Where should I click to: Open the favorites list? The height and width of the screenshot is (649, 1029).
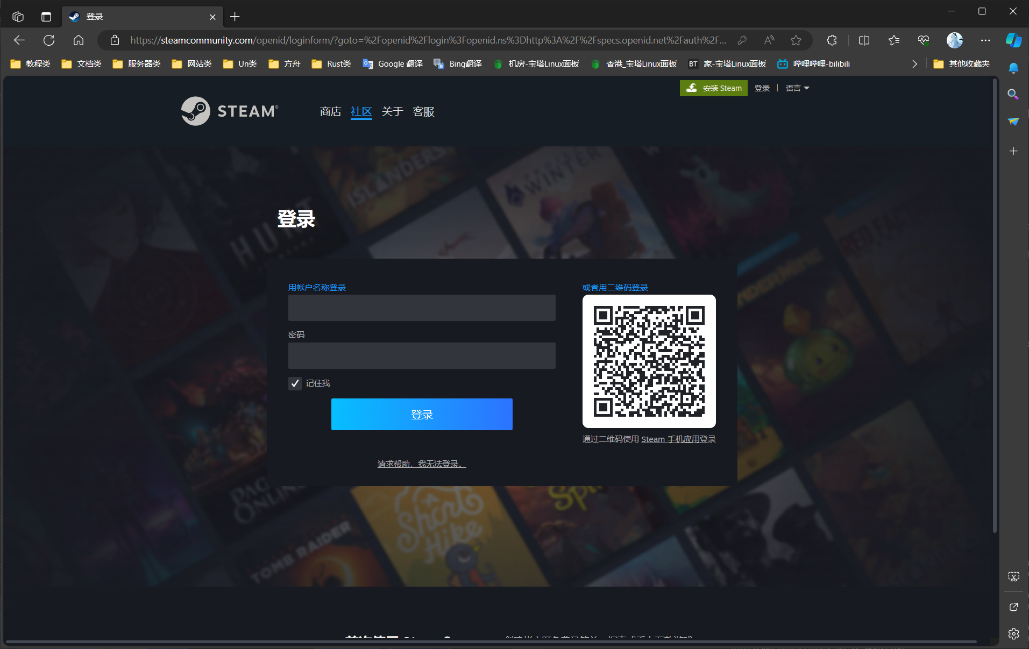(894, 40)
